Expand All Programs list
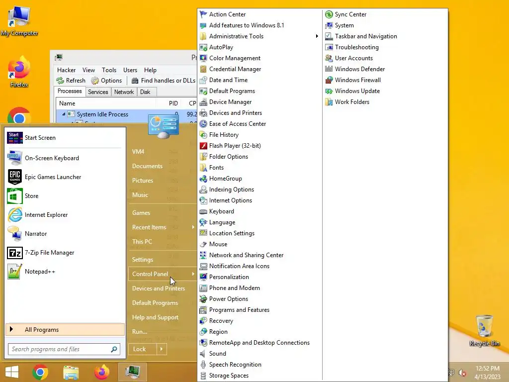 65,330
